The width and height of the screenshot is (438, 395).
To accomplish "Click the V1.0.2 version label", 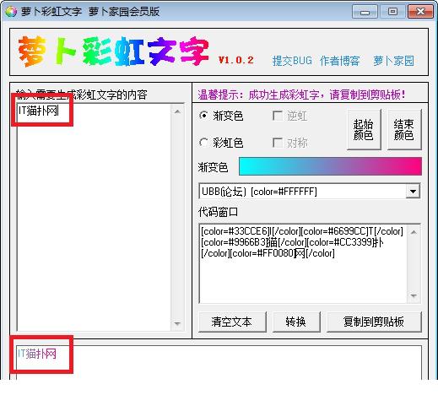I will point(236,60).
